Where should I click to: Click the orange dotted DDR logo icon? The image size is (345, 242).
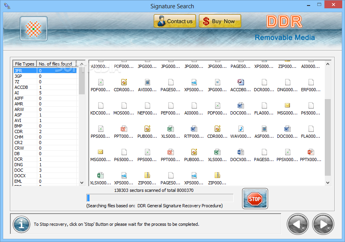pos(33,29)
